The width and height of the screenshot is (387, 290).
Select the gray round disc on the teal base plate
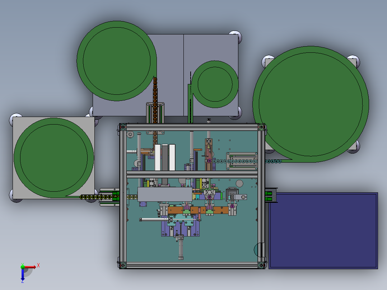tap(239, 184)
